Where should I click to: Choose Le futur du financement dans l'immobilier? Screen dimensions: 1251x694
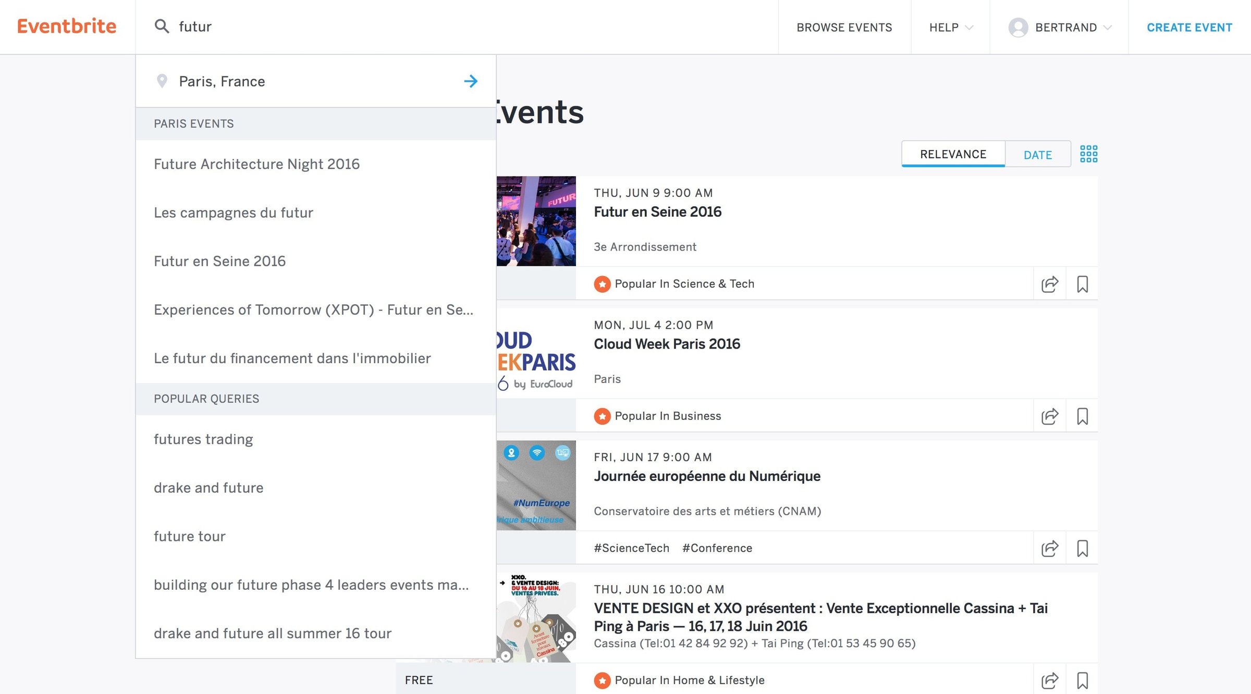coord(315,358)
